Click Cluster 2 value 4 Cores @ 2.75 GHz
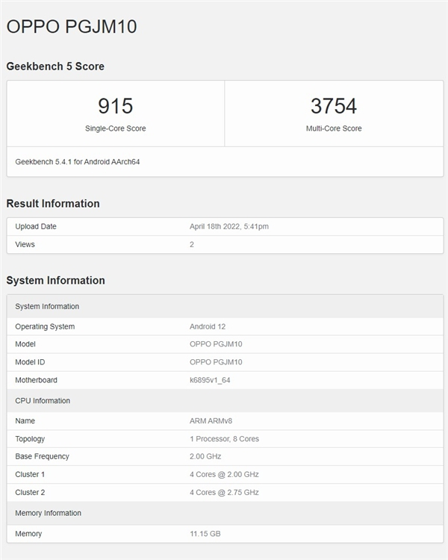 point(224,492)
